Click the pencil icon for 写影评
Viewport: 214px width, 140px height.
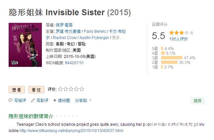(x=33, y=100)
